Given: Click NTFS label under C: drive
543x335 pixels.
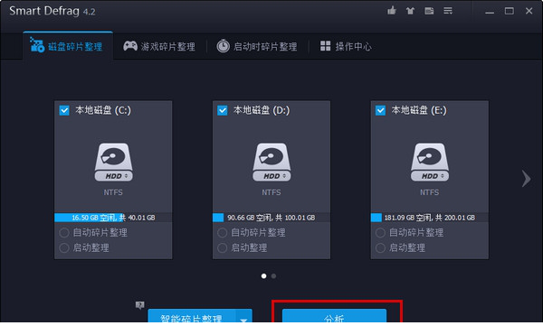Looking at the screenshot, I should pos(113,192).
